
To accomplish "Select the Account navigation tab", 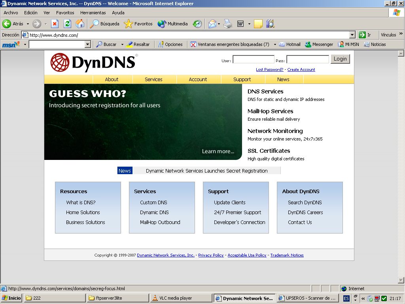I will (198, 79).
